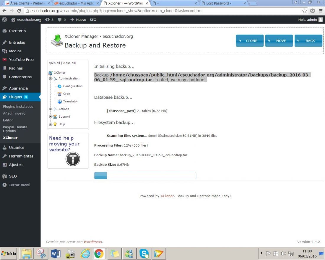This screenshot has width=325, height=260.
Task: Click the Plugins plug icon
Action: click(4, 97)
